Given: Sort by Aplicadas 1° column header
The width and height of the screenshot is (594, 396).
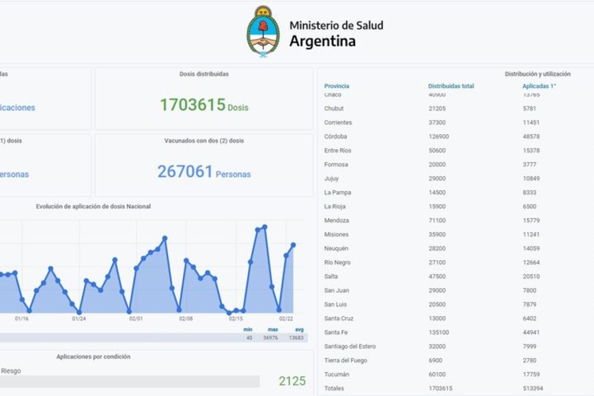Looking at the screenshot, I should (539, 86).
